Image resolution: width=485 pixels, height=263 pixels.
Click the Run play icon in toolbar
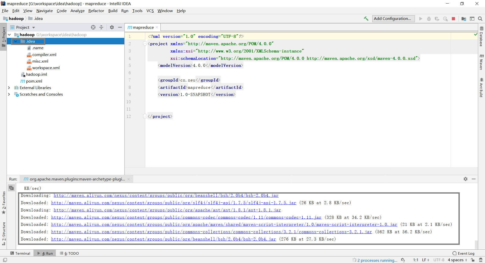(x=421, y=19)
